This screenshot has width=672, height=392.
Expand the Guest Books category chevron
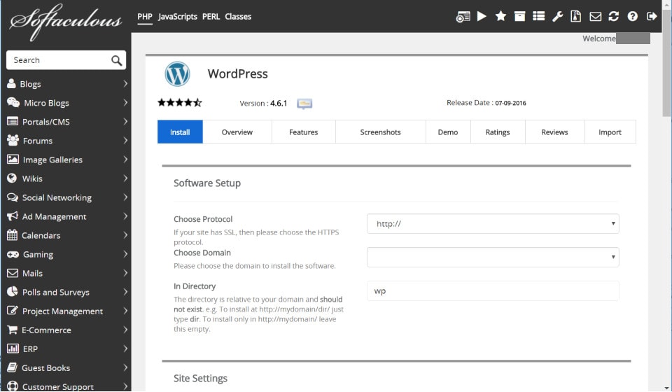click(x=125, y=367)
